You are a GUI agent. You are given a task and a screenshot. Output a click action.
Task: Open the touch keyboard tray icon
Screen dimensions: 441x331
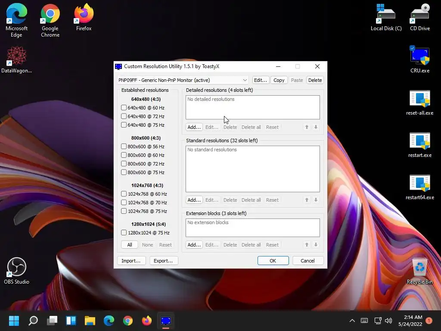364,321
